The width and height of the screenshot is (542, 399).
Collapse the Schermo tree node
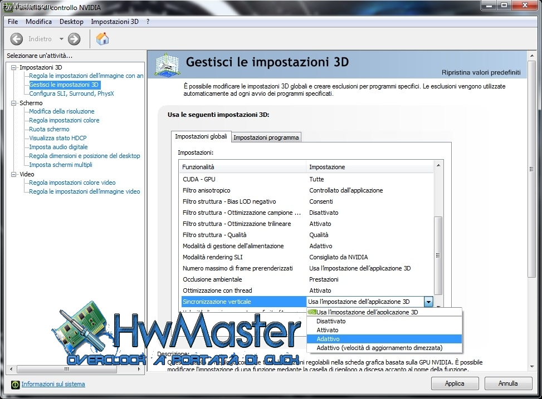13,103
